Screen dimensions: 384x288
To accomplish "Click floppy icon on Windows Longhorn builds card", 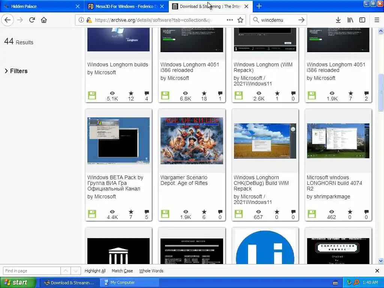I will click(x=92, y=96).
